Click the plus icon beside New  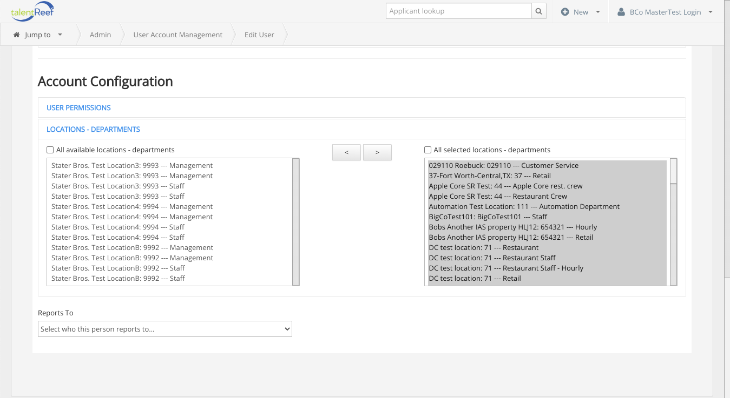click(565, 12)
